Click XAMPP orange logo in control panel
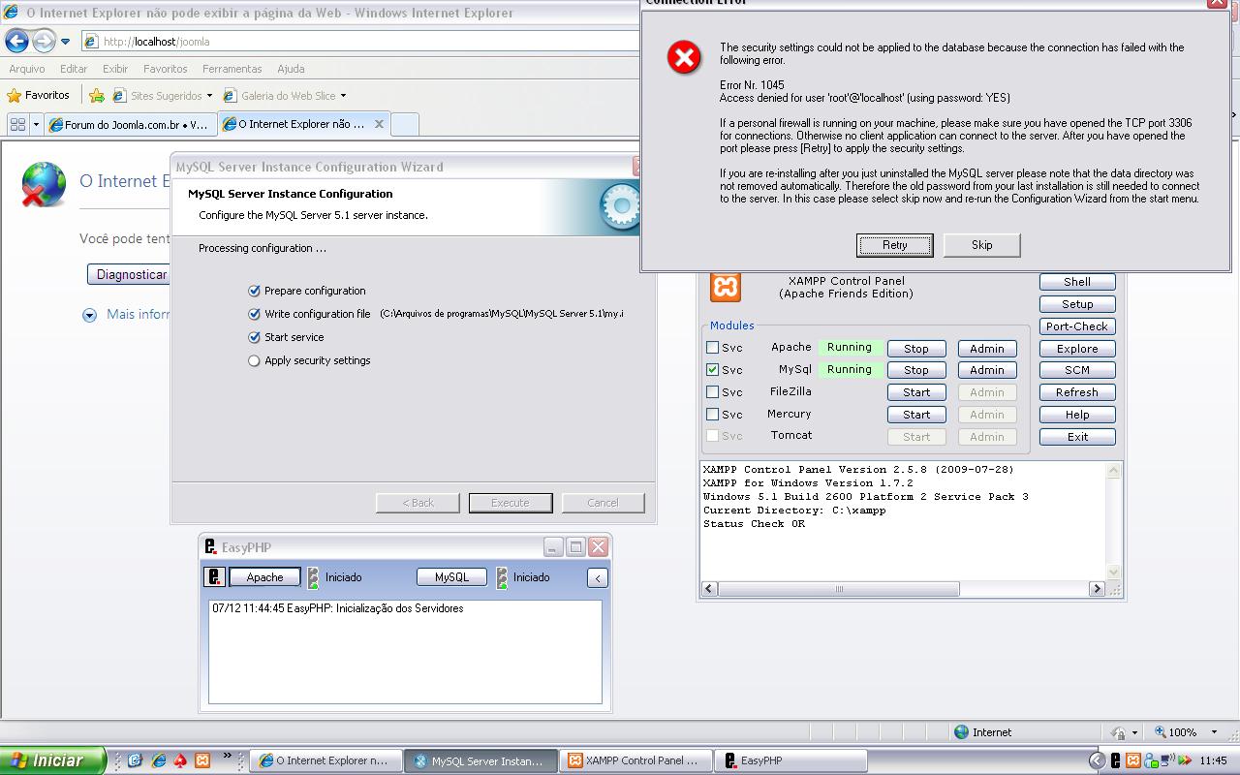The image size is (1240, 775). (x=726, y=287)
